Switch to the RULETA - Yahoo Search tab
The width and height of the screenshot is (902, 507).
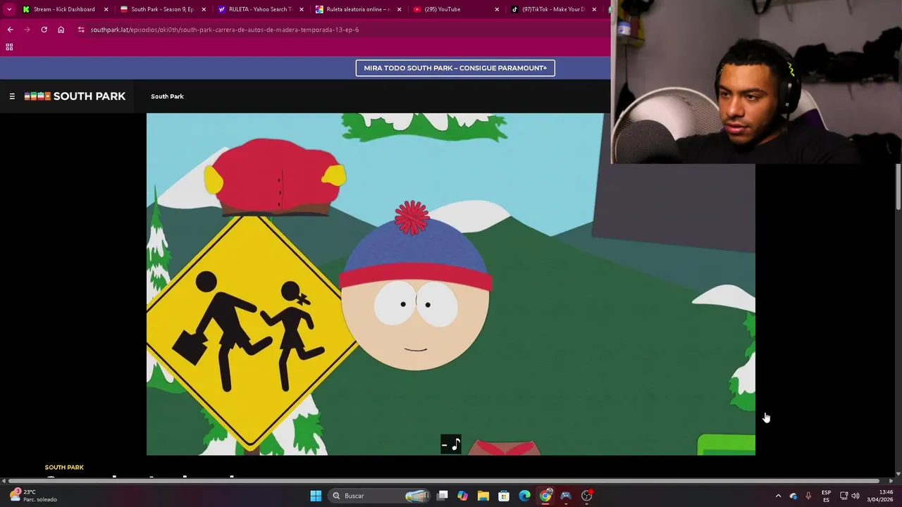259,9
